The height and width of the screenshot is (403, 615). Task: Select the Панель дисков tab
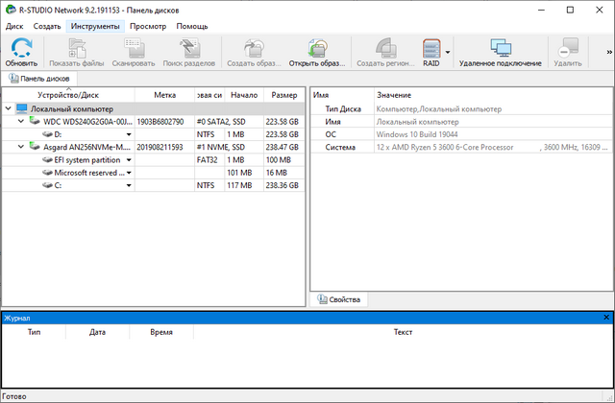39,78
